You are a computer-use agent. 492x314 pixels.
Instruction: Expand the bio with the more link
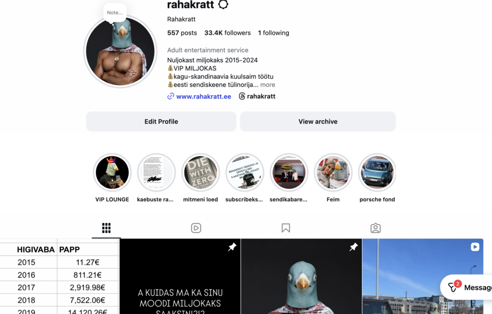tap(268, 85)
